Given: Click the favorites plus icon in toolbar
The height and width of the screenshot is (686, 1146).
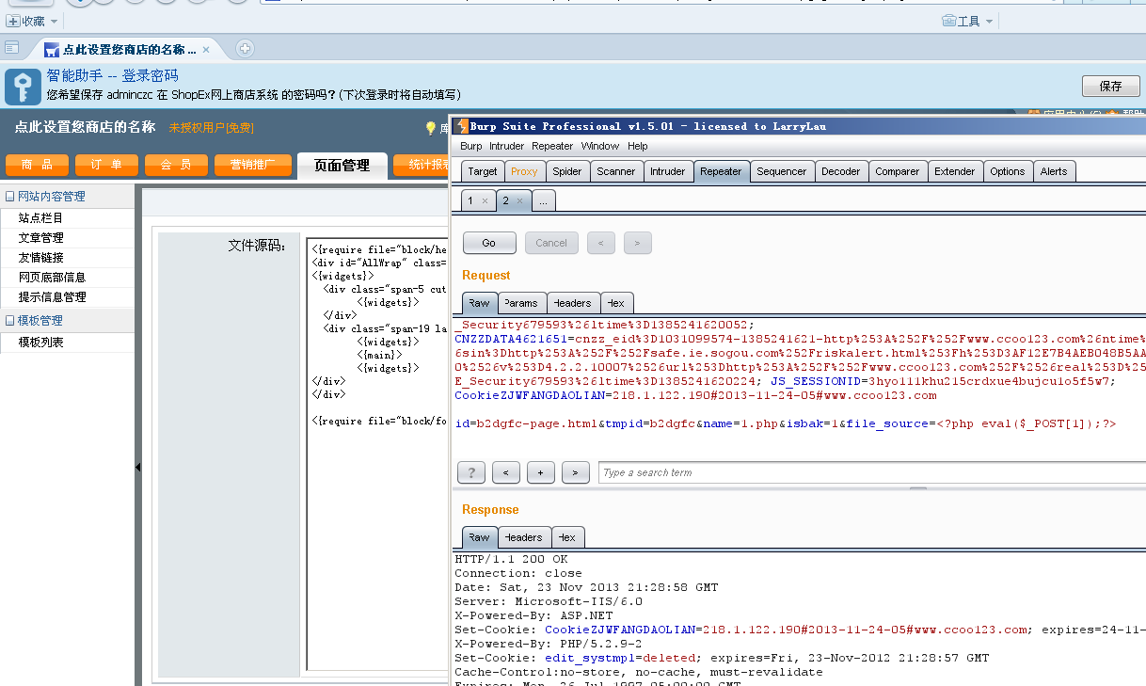Looking at the screenshot, I should [13, 21].
